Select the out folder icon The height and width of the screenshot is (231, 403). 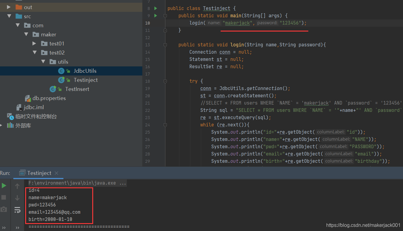point(19,7)
